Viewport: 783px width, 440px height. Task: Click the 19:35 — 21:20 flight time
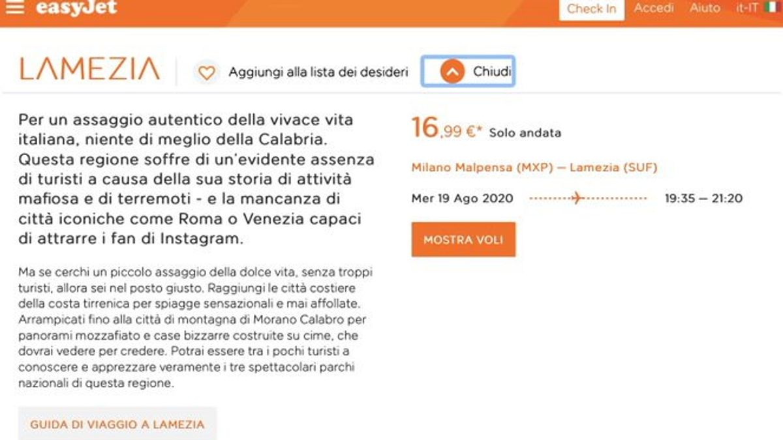coord(703,198)
